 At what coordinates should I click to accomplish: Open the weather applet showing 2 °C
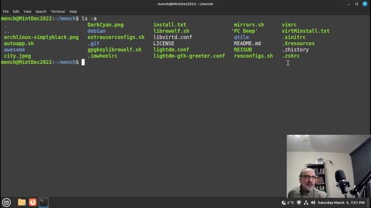(288, 203)
